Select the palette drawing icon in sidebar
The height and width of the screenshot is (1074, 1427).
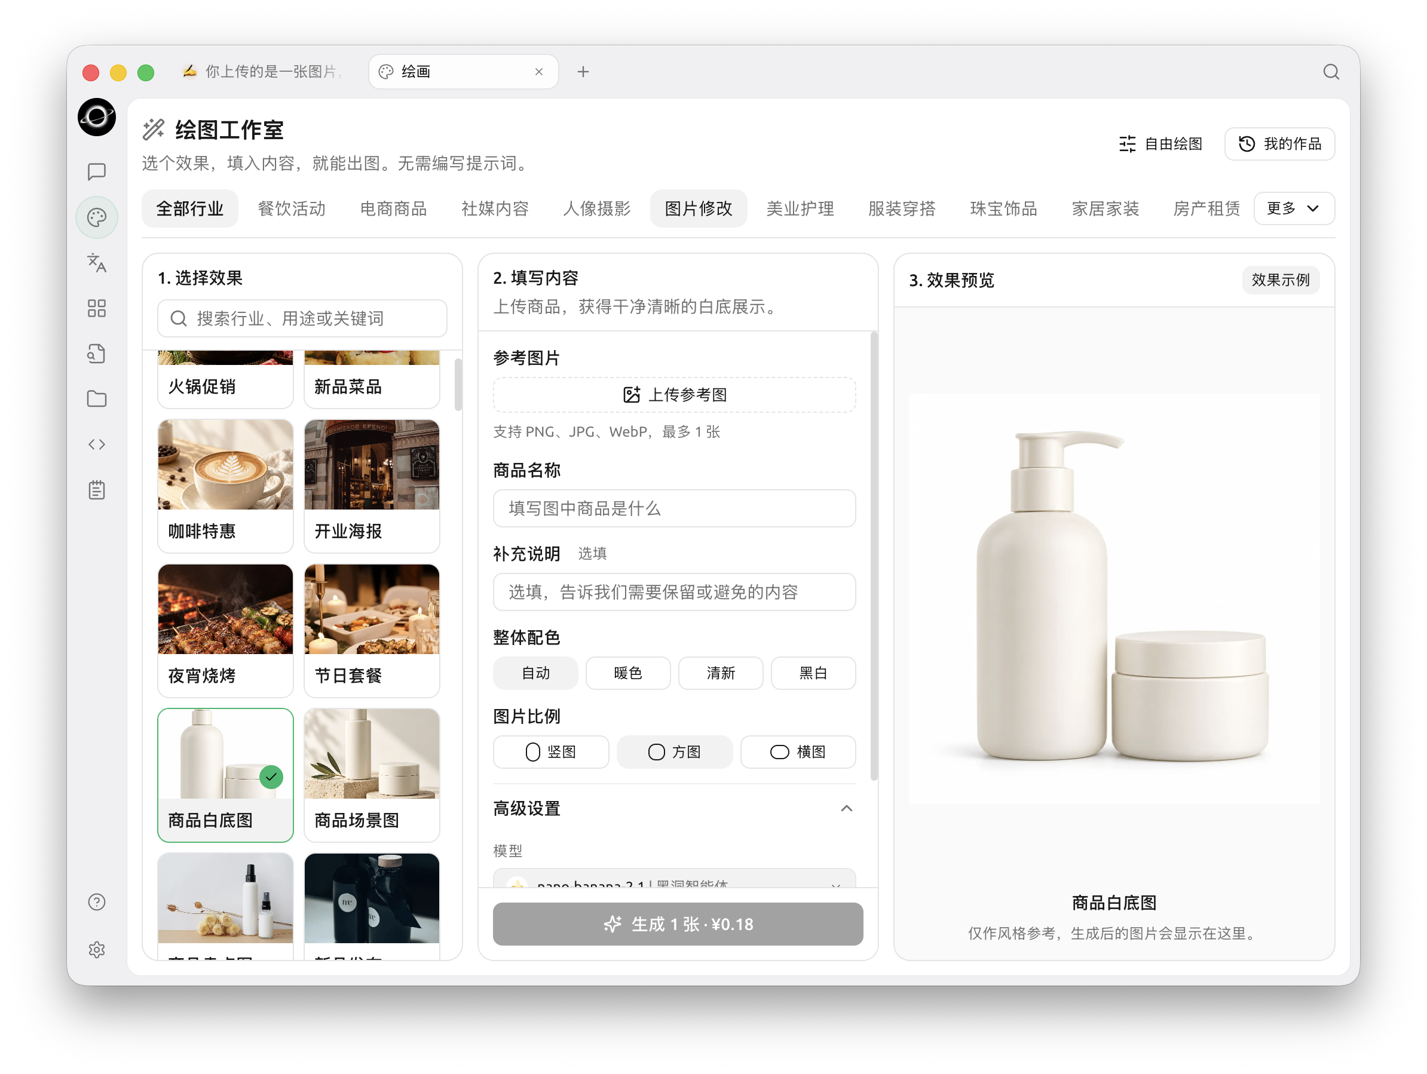pyautogui.click(x=97, y=217)
